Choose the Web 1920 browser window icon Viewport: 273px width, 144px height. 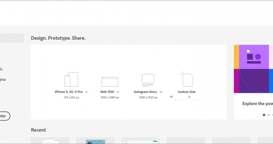click(110, 82)
